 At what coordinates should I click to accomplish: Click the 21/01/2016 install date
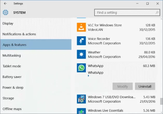pyautogui.click(x=147, y=101)
